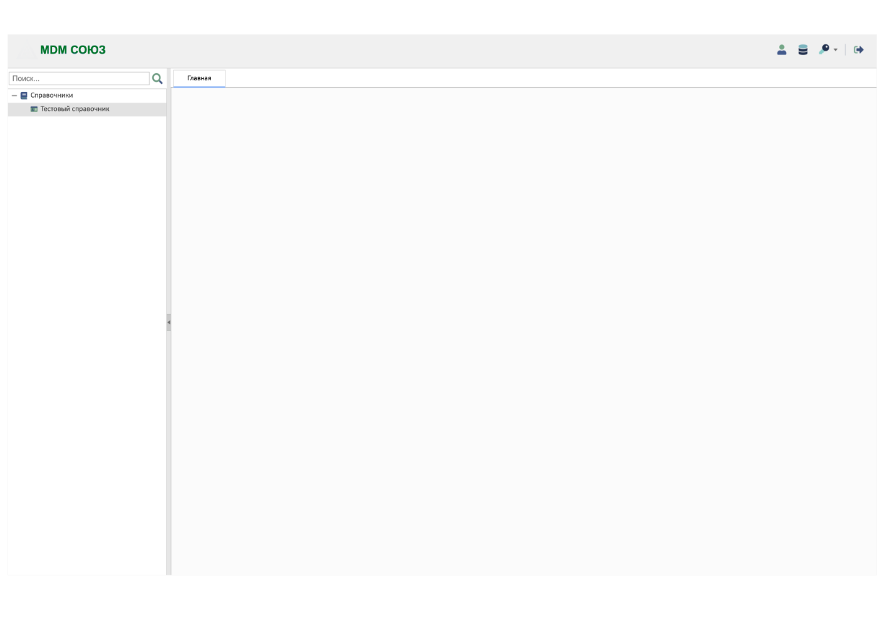Click the faint logo left of MDM СОЮЗ

(x=26, y=50)
